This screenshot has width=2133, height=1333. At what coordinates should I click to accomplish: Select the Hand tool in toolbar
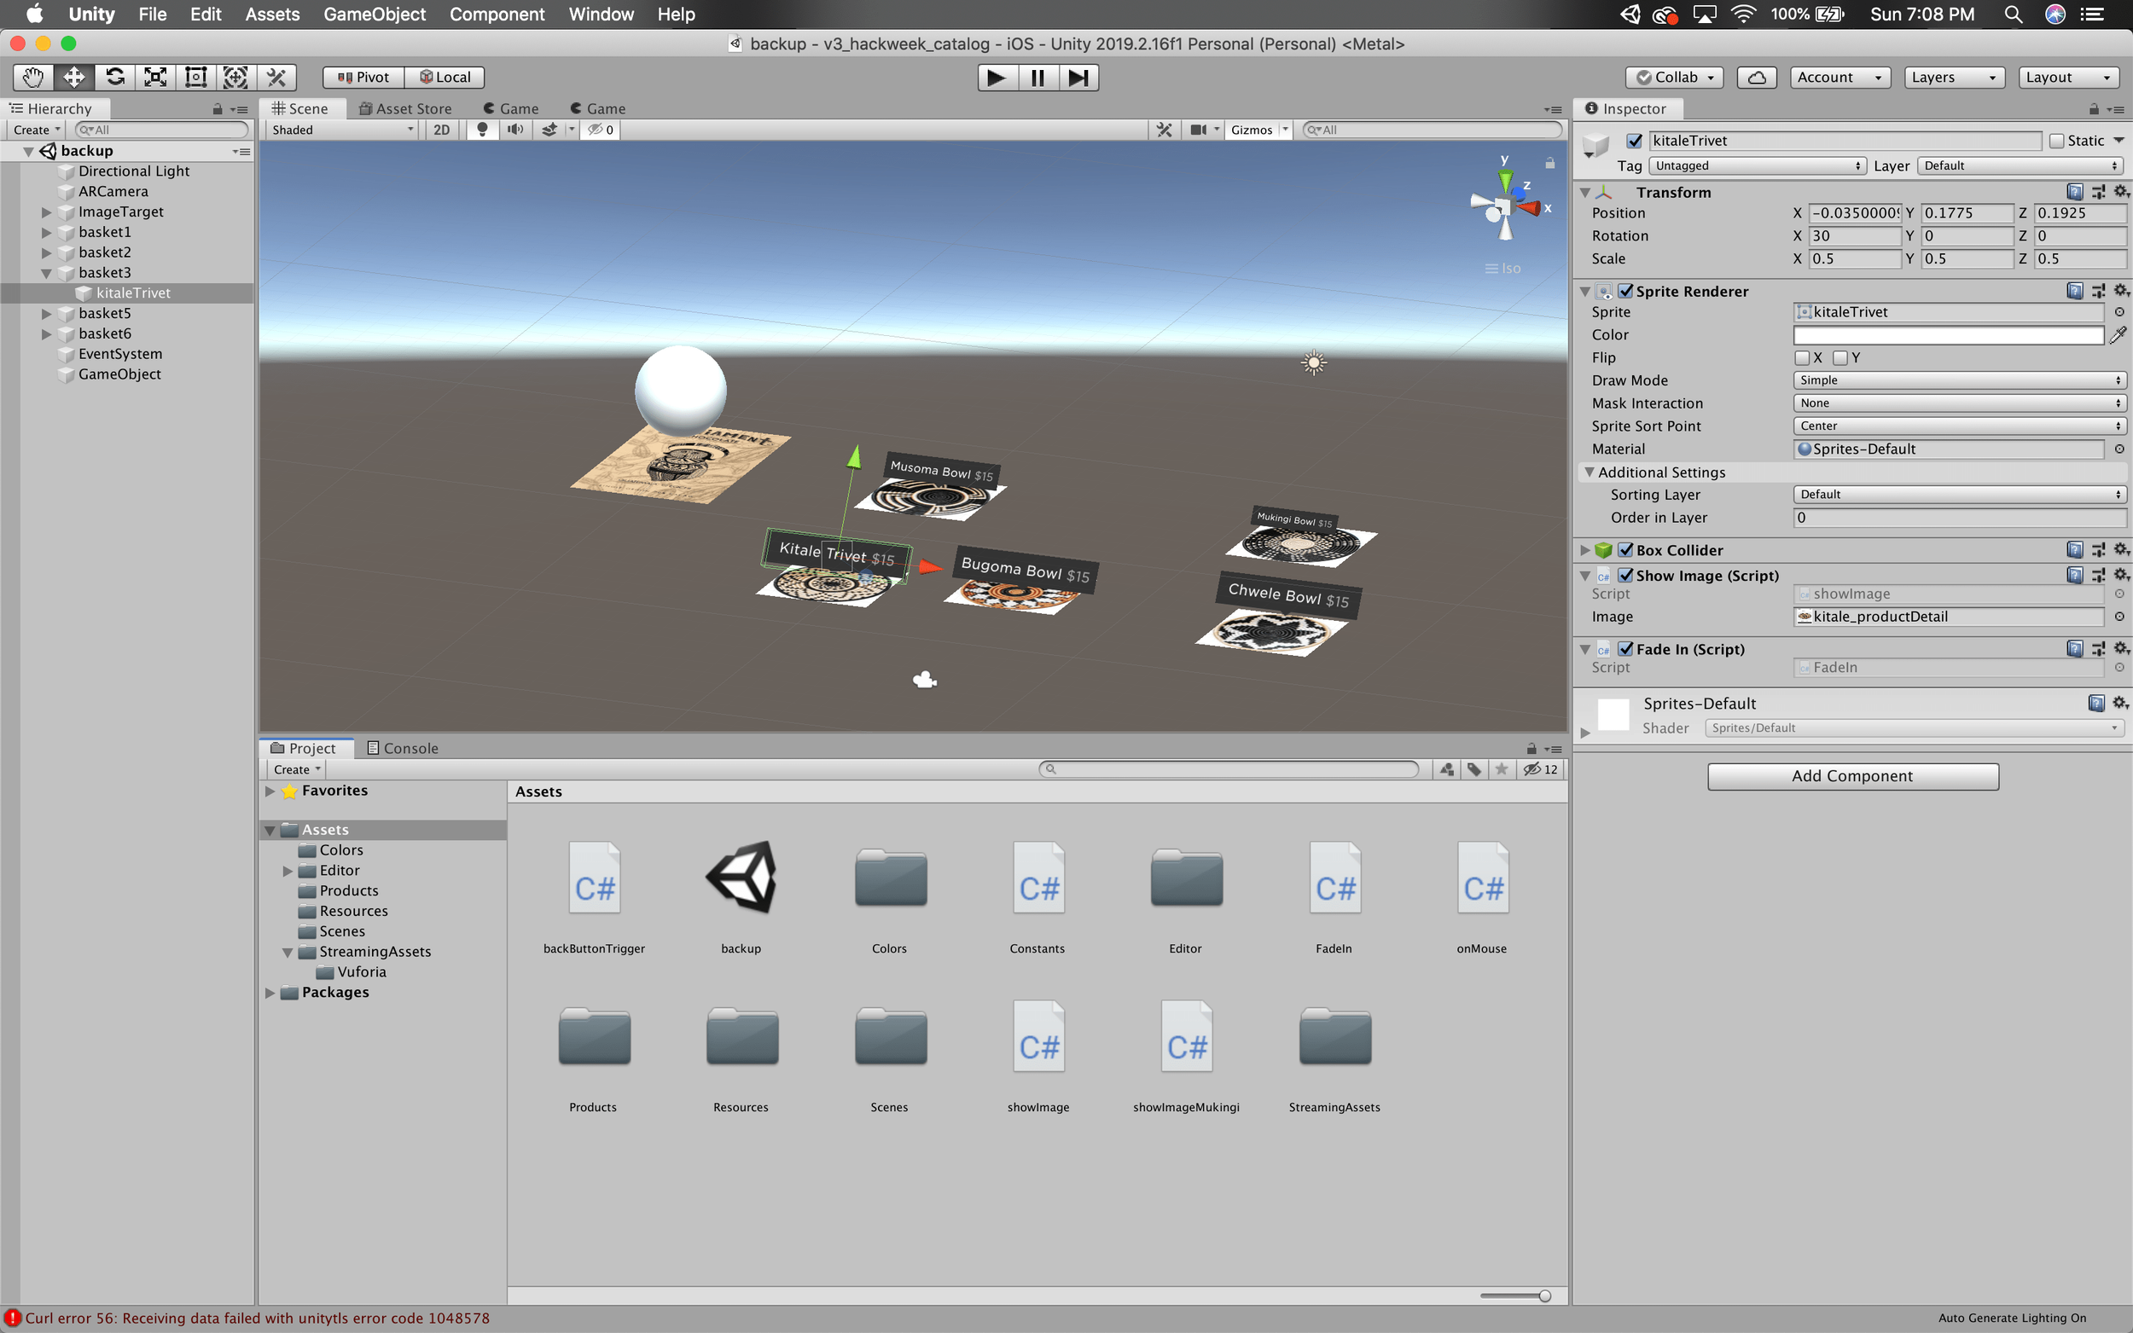pyautogui.click(x=32, y=78)
